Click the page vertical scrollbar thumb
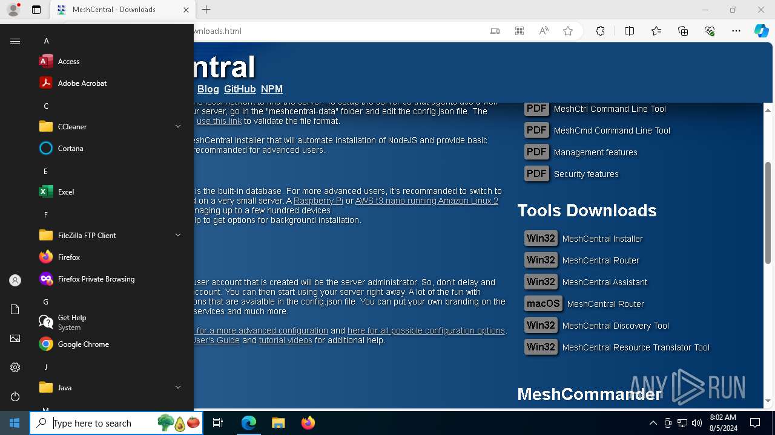Image resolution: width=775 pixels, height=435 pixels. 768,212
